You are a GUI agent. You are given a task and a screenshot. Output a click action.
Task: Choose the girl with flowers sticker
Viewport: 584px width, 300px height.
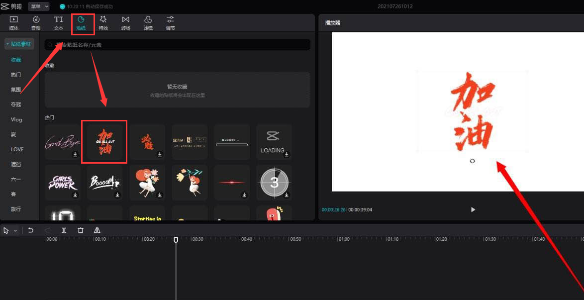click(147, 183)
